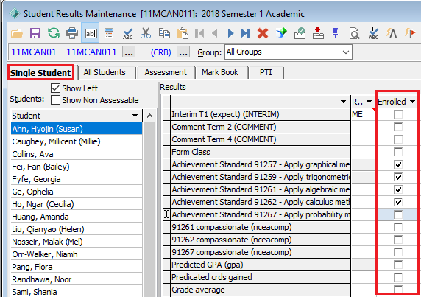Click the red X delete icon
The image size is (421, 297).
(263, 33)
